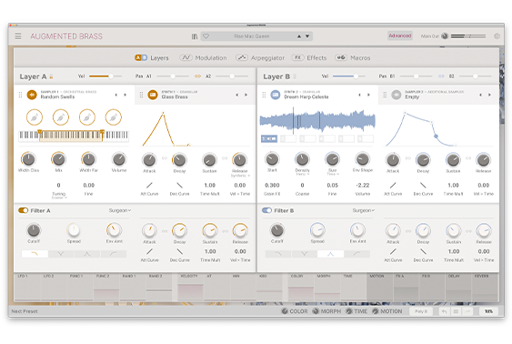Select fourth sample slot circle in Random Swells
Viewport: 512px width, 344px height.
click(x=114, y=117)
